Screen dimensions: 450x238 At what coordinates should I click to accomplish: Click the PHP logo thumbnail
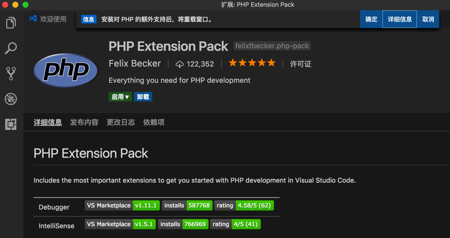(x=66, y=71)
